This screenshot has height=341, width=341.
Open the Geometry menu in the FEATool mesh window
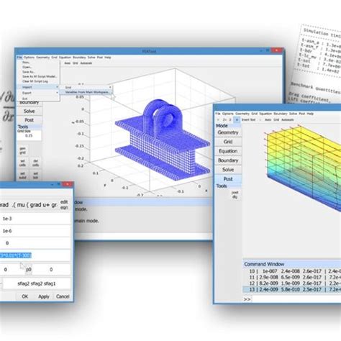pos(43,58)
